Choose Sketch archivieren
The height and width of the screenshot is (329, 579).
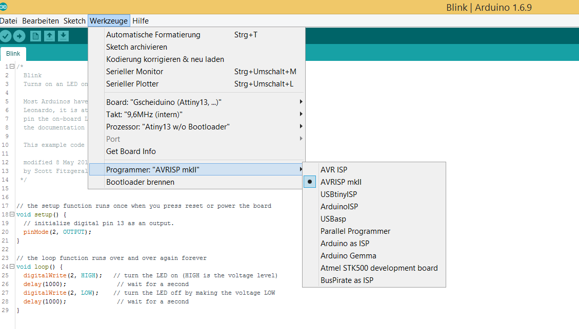(x=196, y=47)
